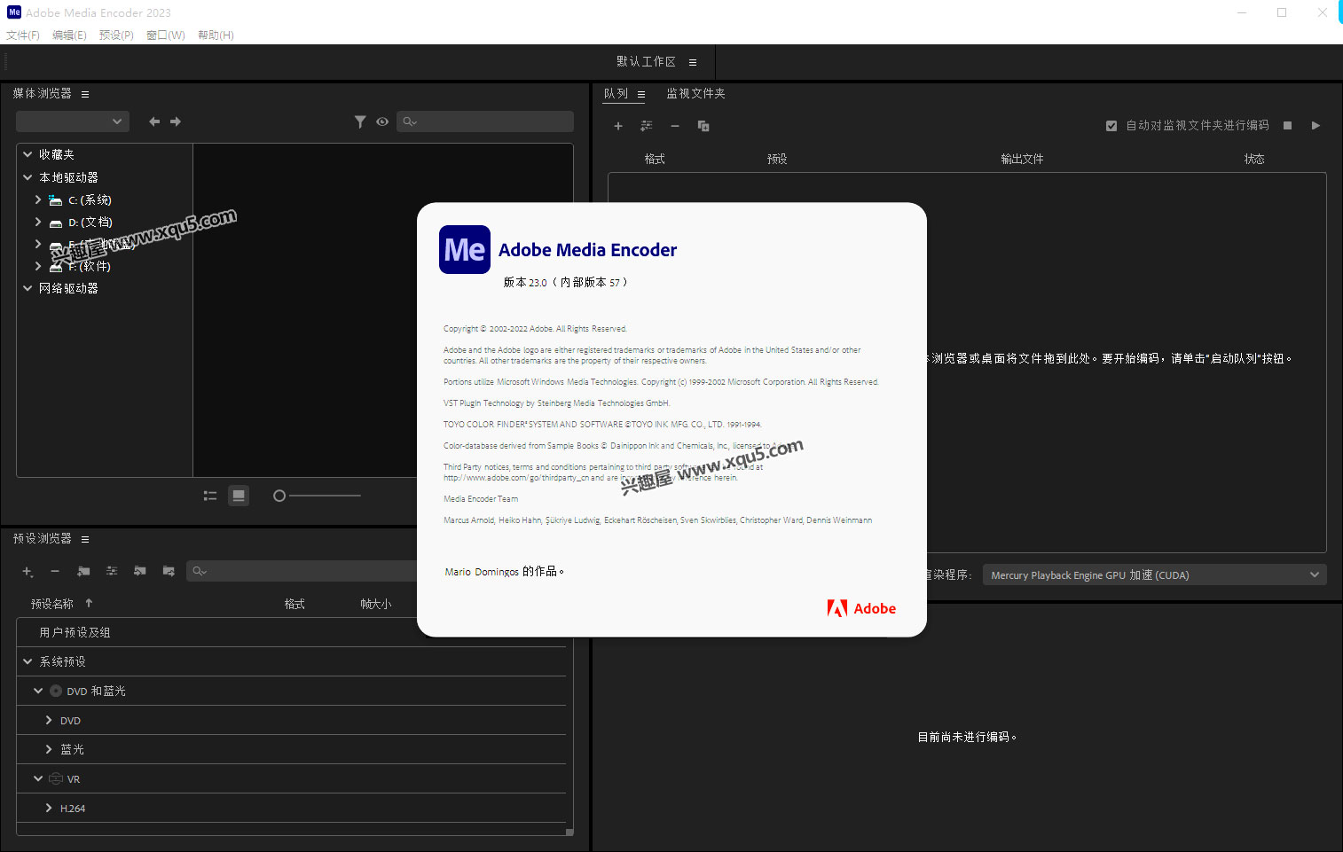
Task: Click 格式 column header in preset list
Action: pos(295,604)
